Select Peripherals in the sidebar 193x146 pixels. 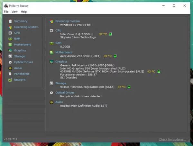[22, 74]
